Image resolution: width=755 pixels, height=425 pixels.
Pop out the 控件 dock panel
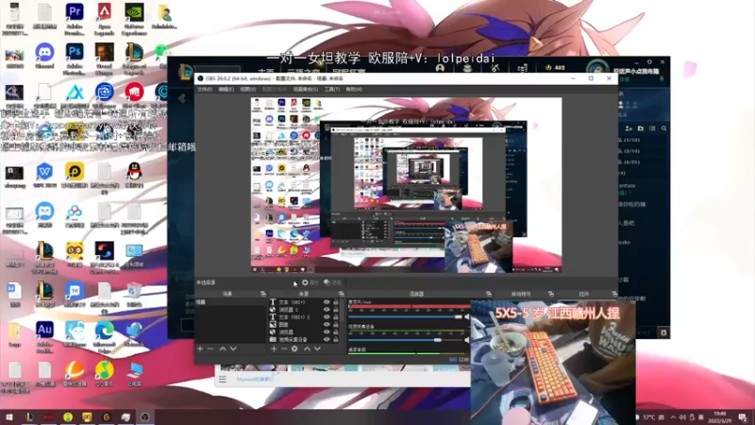614,294
